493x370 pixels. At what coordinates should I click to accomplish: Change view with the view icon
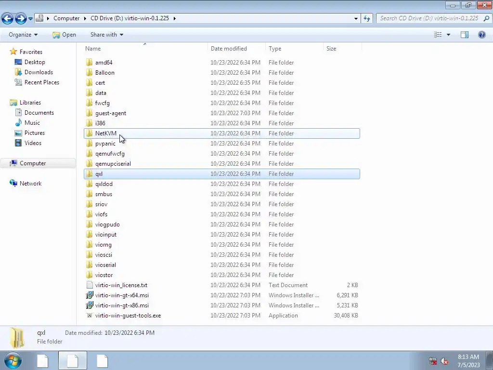(438, 35)
